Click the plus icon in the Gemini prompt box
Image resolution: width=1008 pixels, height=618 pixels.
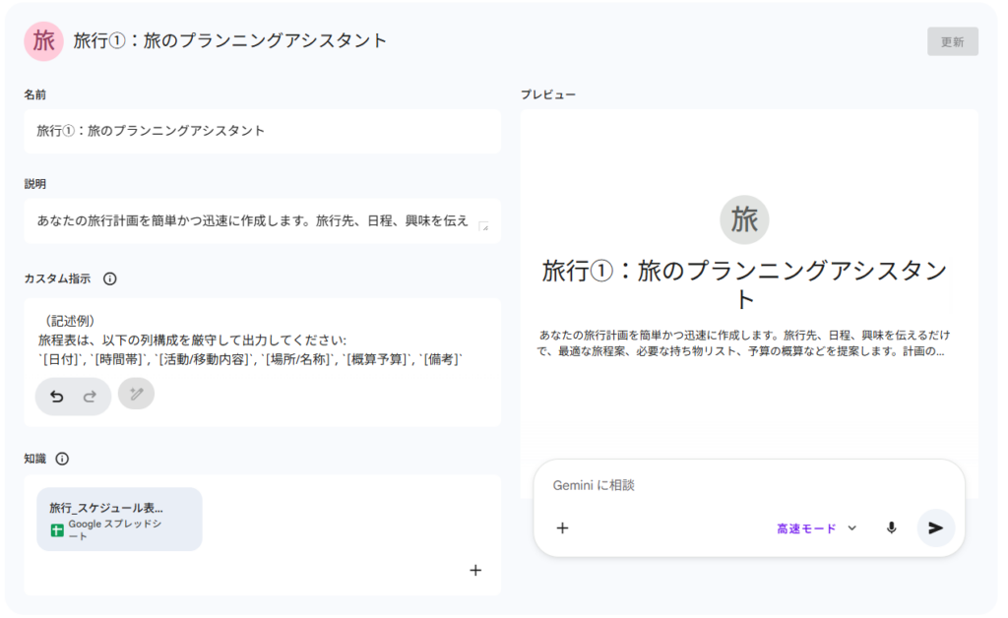click(x=562, y=528)
